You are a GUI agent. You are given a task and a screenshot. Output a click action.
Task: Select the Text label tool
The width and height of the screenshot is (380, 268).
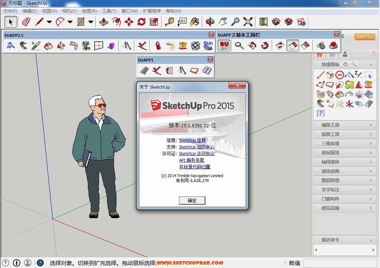(182, 22)
